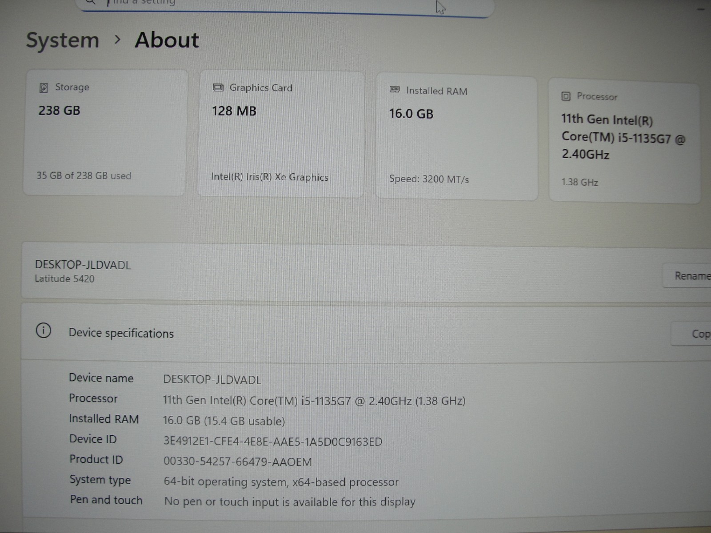
Task: Click the Device name value DESKTOP-JLDVADL
Action: pyautogui.click(x=212, y=380)
